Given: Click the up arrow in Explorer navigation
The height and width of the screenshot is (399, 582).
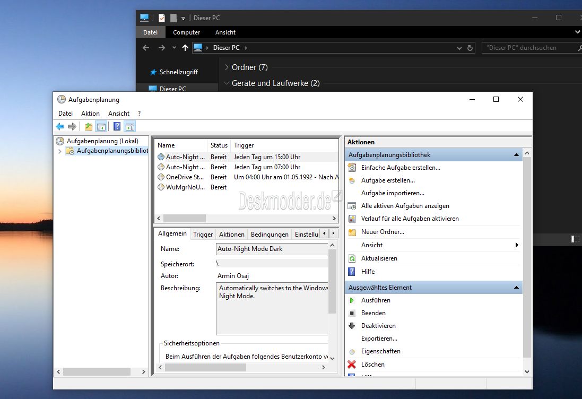Looking at the screenshot, I should [185, 48].
